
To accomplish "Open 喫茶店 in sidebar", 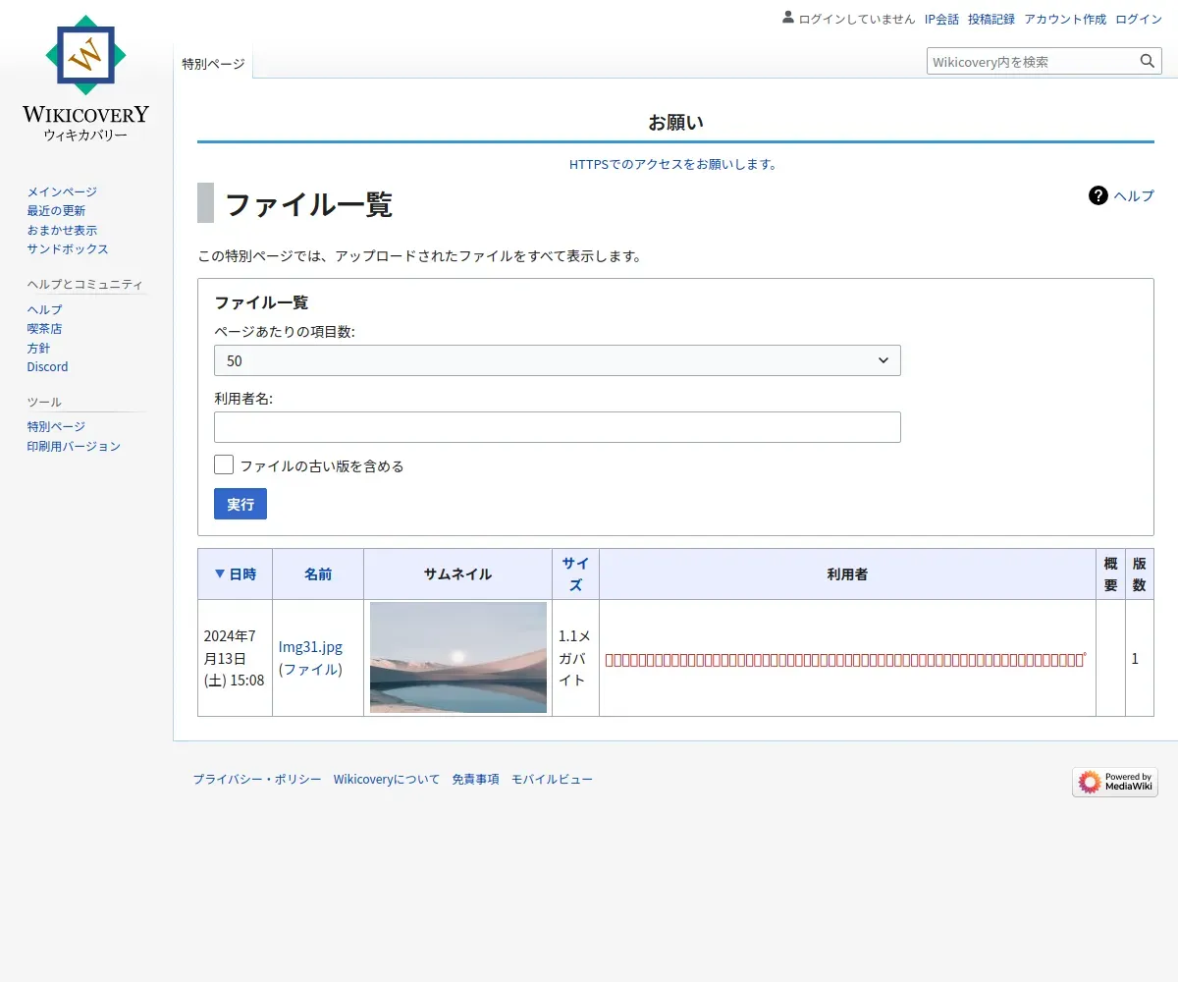I will 44,328.
